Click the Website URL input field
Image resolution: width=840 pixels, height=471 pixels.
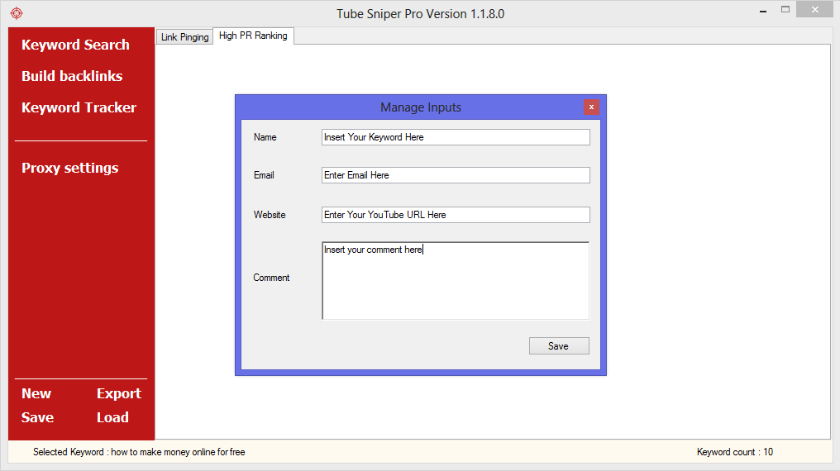pyautogui.click(x=456, y=215)
